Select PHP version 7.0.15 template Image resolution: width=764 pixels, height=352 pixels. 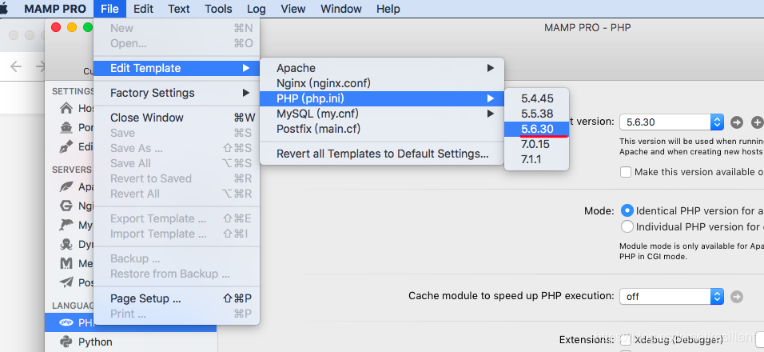click(536, 144)
